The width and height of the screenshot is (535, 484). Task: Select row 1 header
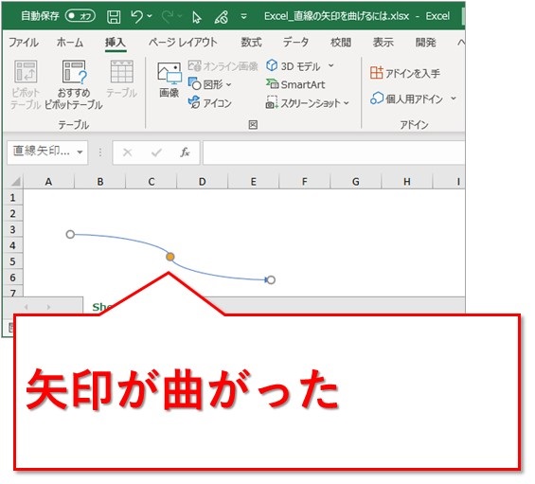click(x=13, y=197)
